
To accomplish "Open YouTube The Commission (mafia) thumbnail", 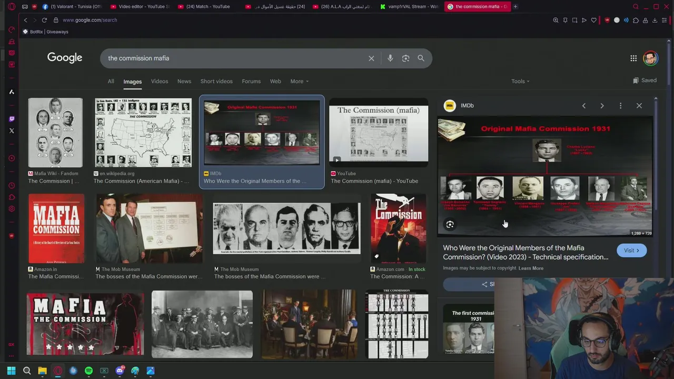I will coord(379,133).
